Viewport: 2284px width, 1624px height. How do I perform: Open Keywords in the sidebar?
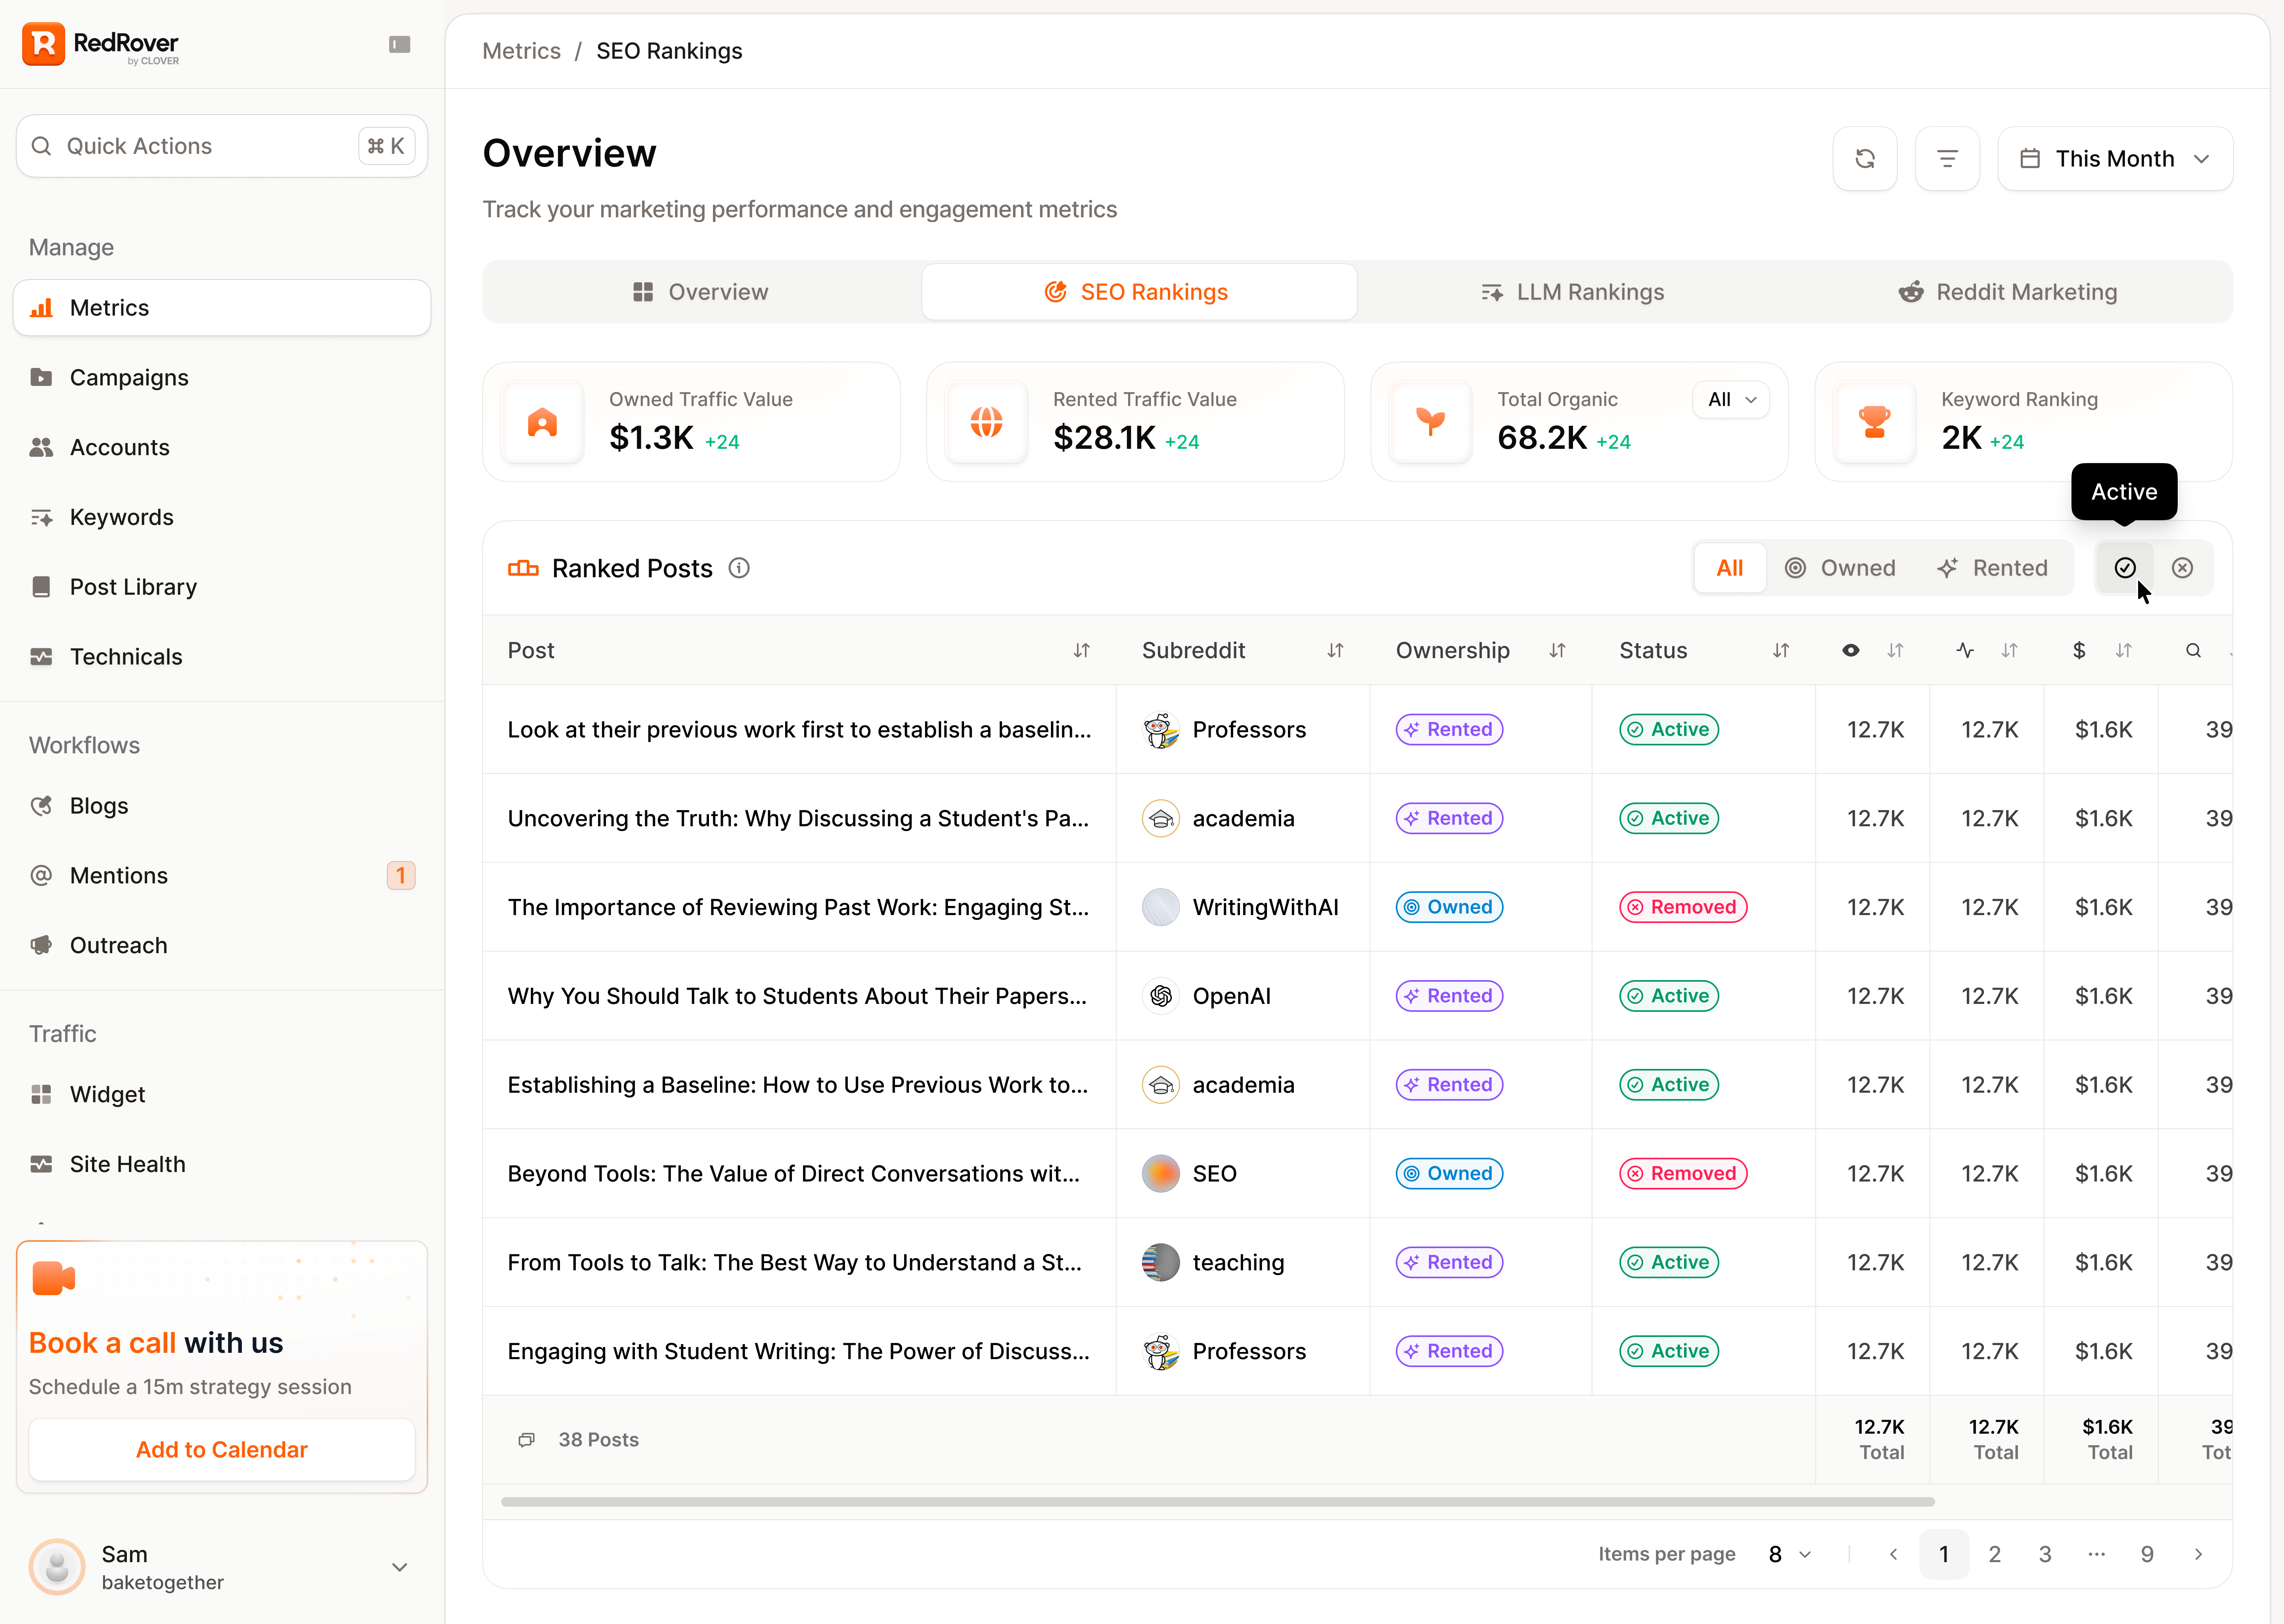(x=121, y=517)
